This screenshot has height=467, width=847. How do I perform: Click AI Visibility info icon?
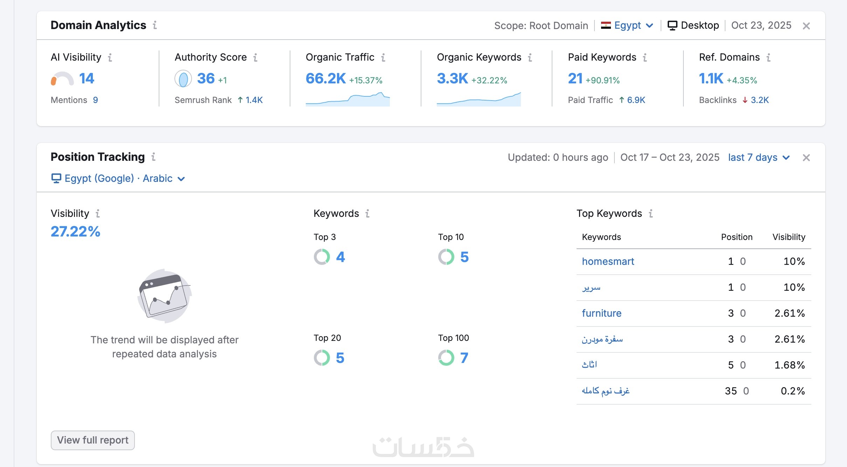110,57
